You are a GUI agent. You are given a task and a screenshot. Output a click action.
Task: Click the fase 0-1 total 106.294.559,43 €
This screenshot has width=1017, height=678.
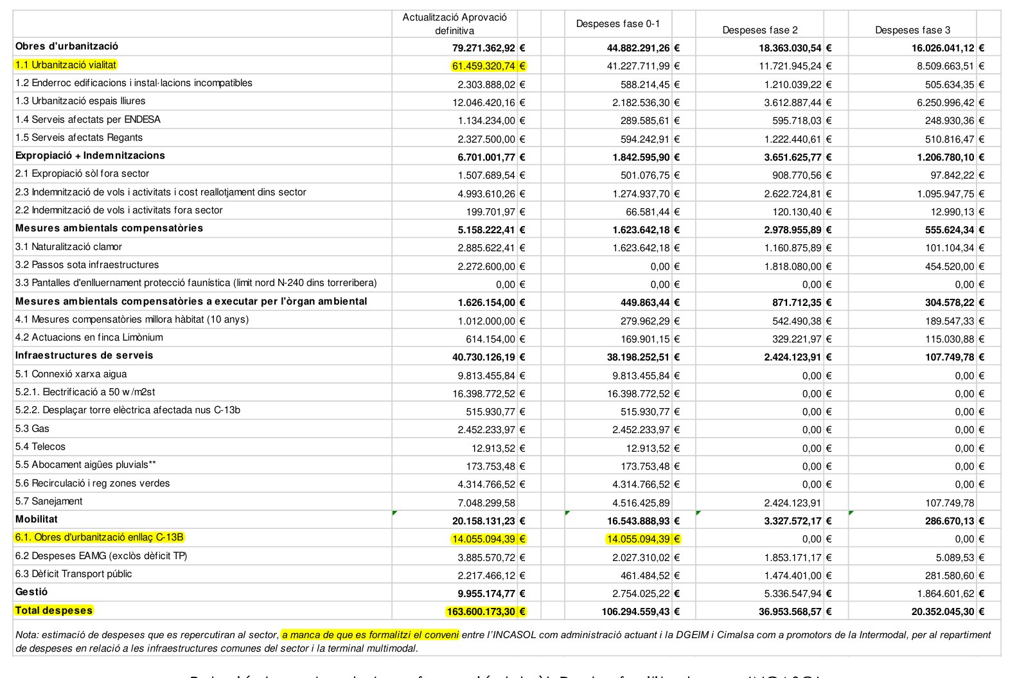click(x=641, y=612)
